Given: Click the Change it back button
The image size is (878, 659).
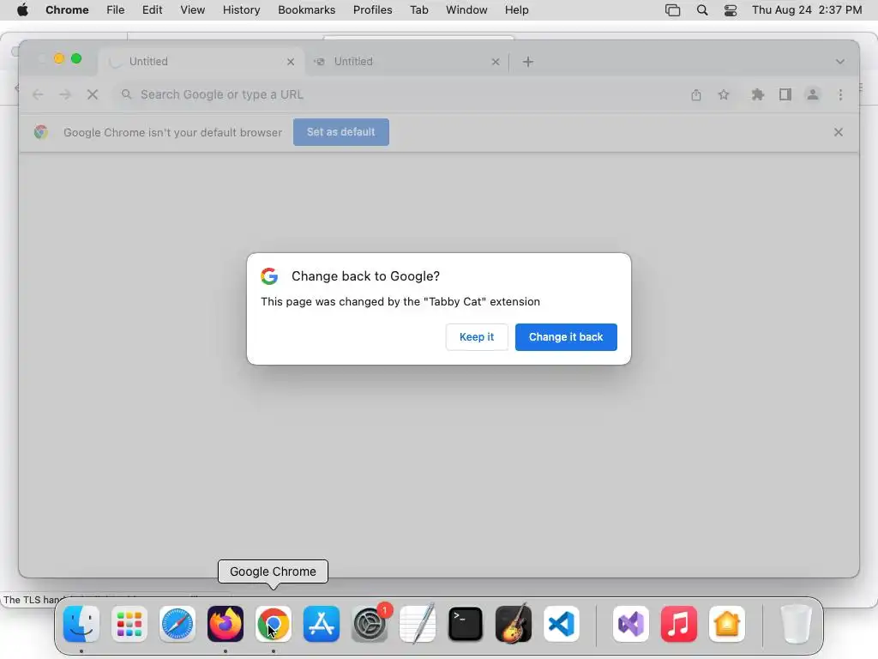Looking at the screenshot, I should pyautogui.click(x=566, y=336).
